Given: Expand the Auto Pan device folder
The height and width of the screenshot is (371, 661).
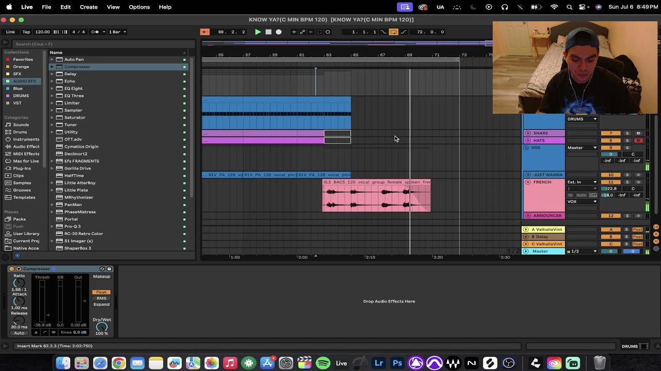Looking at the screenshot, I should [x=52, y=59].
